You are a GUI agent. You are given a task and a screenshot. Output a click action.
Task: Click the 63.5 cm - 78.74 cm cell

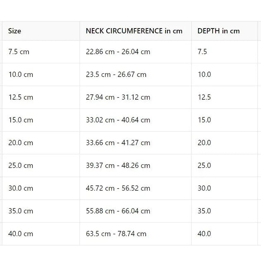[x=116, y=234]
